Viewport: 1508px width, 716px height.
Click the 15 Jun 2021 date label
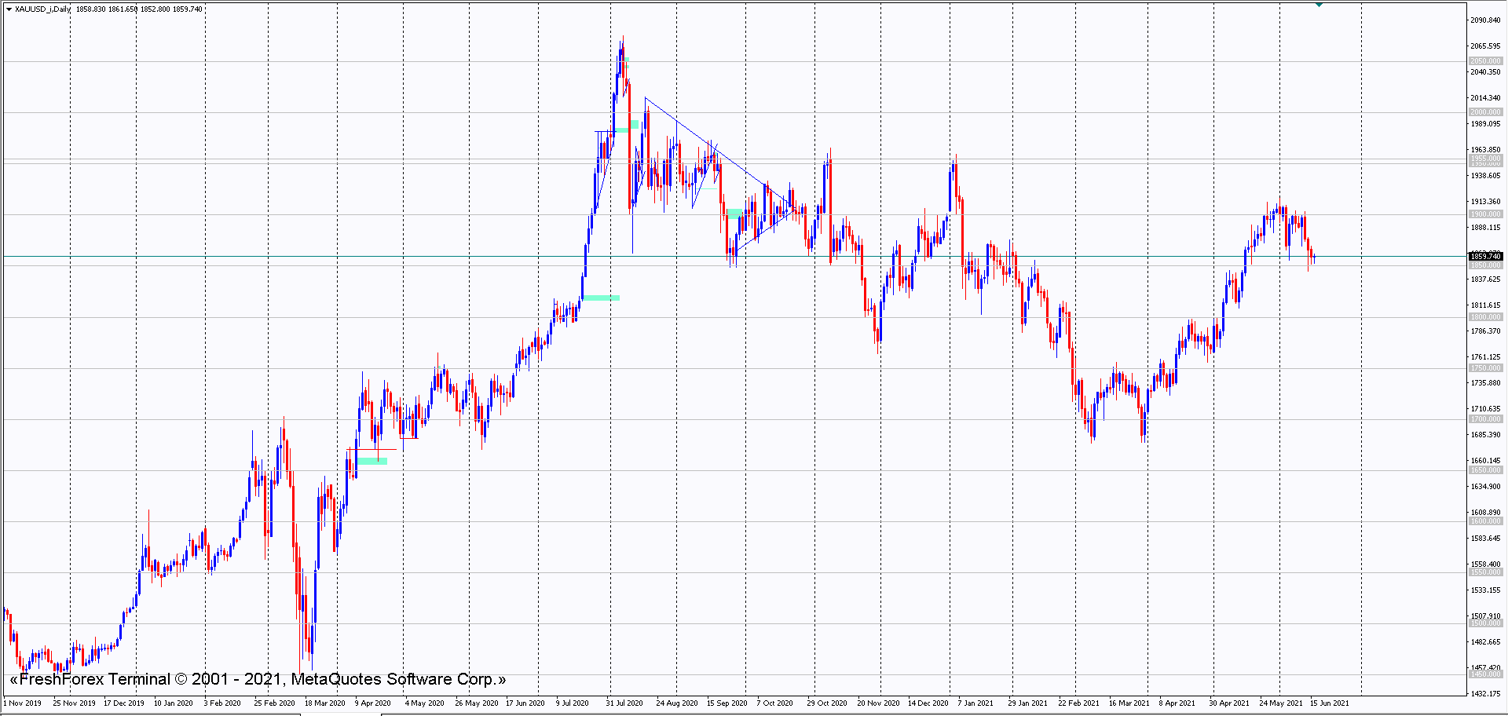coord(1329,703)
